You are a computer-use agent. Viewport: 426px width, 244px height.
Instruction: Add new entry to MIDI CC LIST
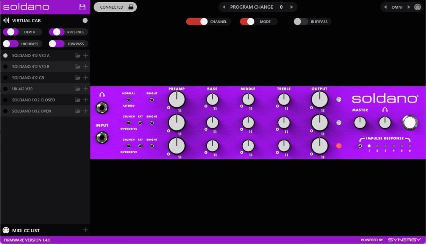coord(86,230)
